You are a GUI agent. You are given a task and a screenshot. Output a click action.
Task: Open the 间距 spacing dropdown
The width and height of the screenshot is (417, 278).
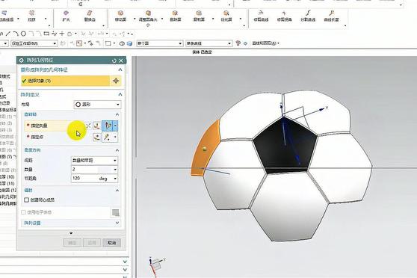coord(94,161)
